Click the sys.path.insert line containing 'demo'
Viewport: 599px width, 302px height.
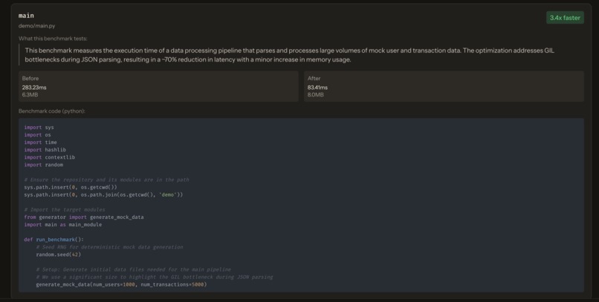103,194
